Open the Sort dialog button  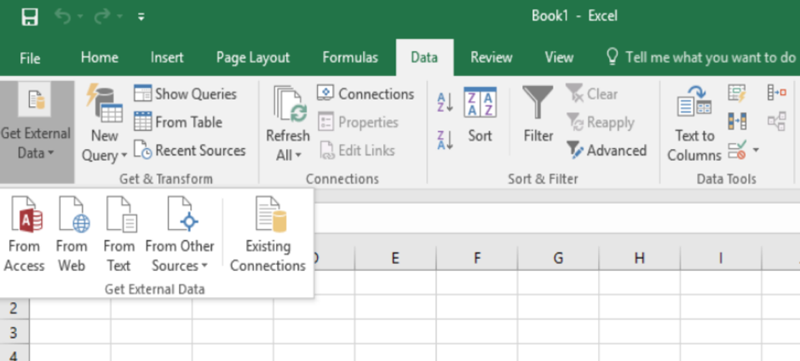(x=481, y=115)
